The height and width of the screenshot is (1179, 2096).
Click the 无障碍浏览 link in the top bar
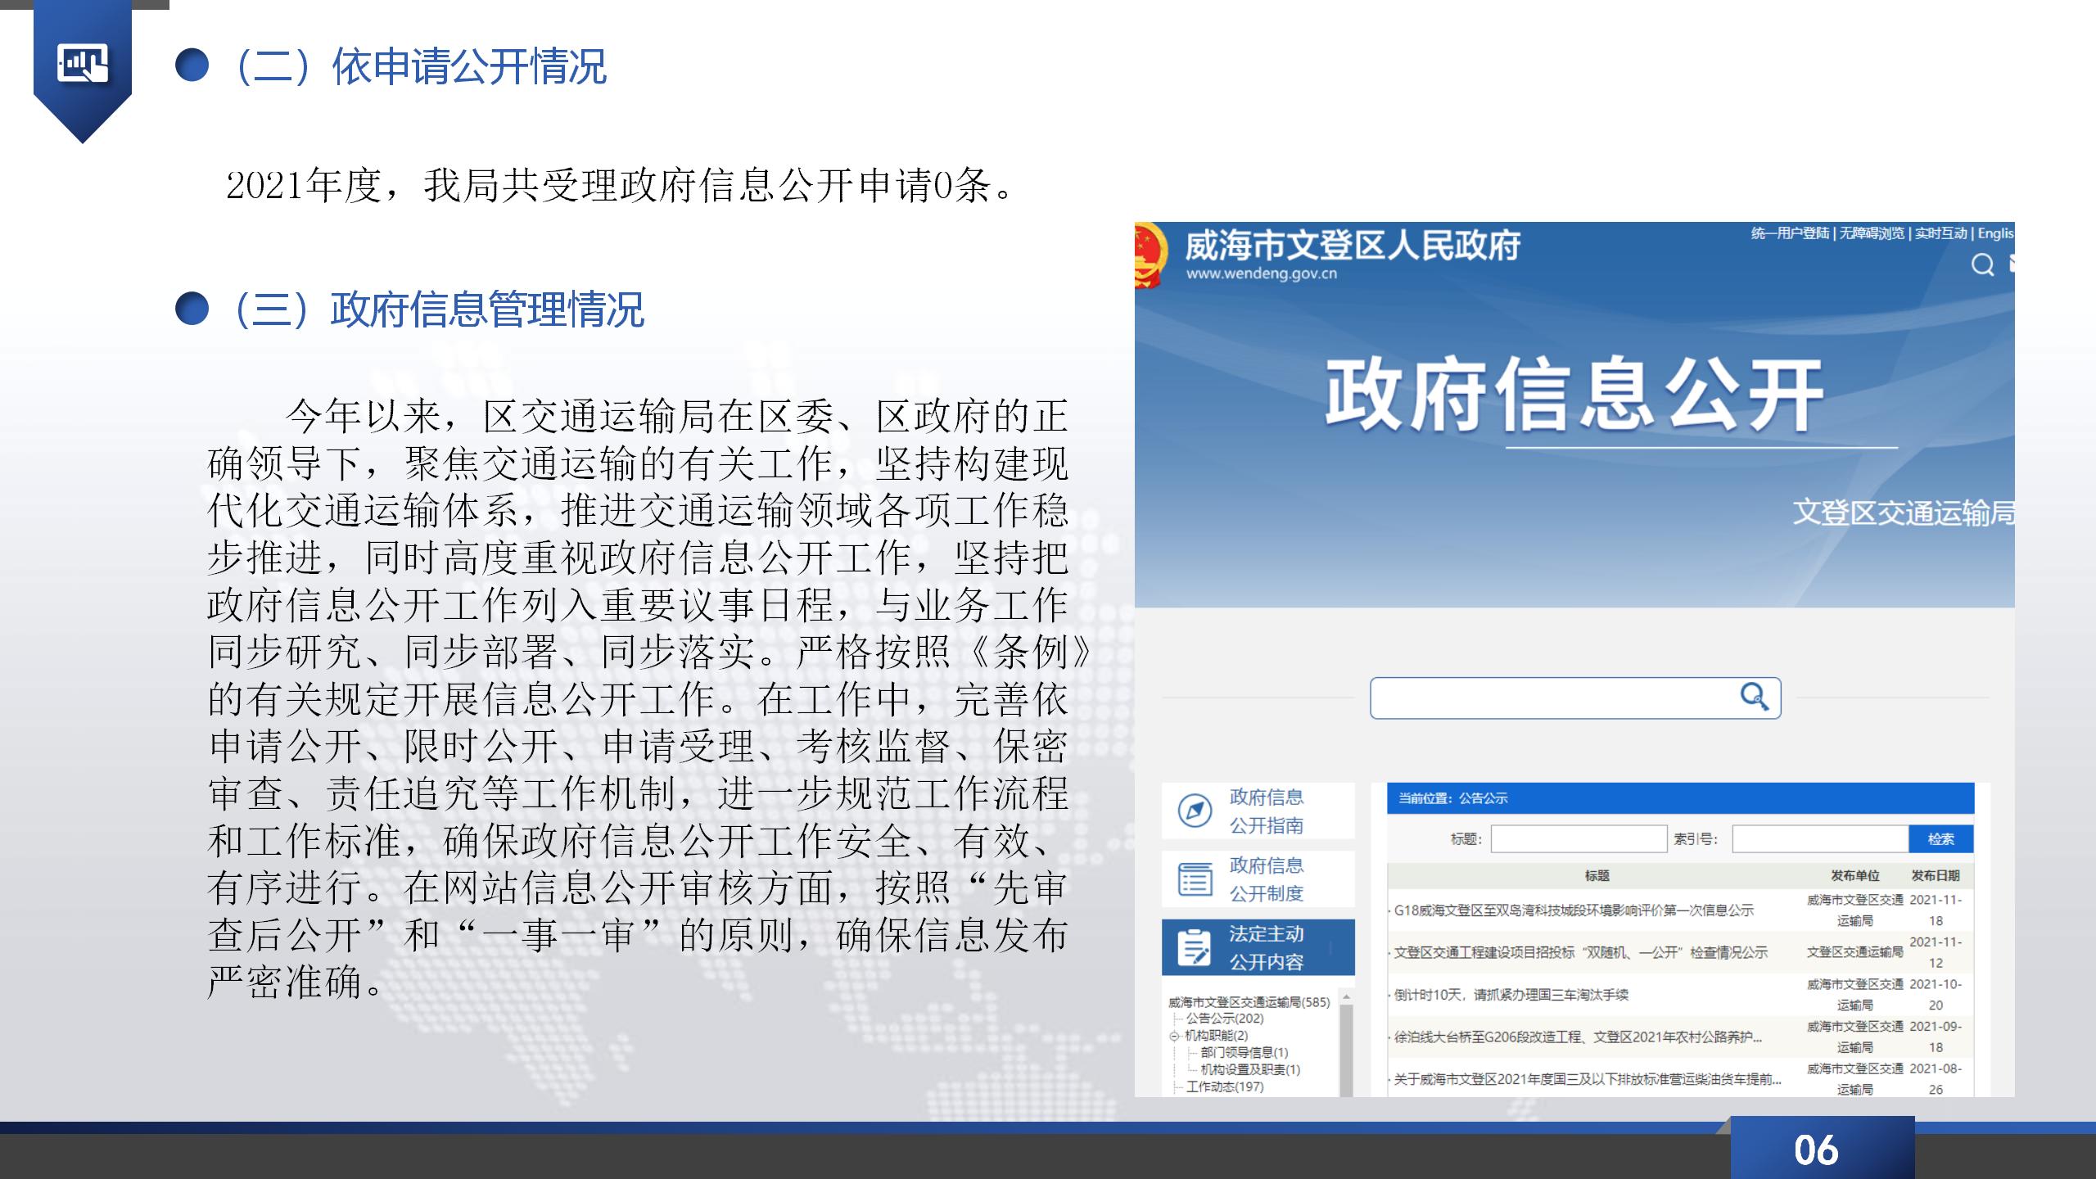1872,233
